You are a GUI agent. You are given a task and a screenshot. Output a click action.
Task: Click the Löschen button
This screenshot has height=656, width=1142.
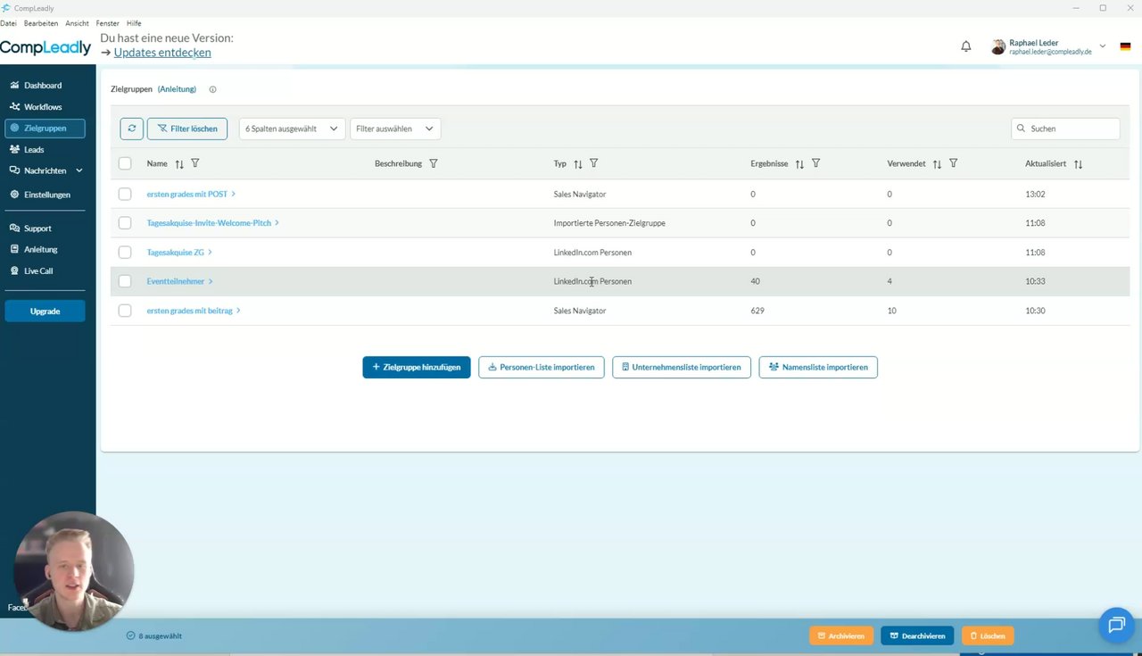pyautogui.click(x=988, y=635)
